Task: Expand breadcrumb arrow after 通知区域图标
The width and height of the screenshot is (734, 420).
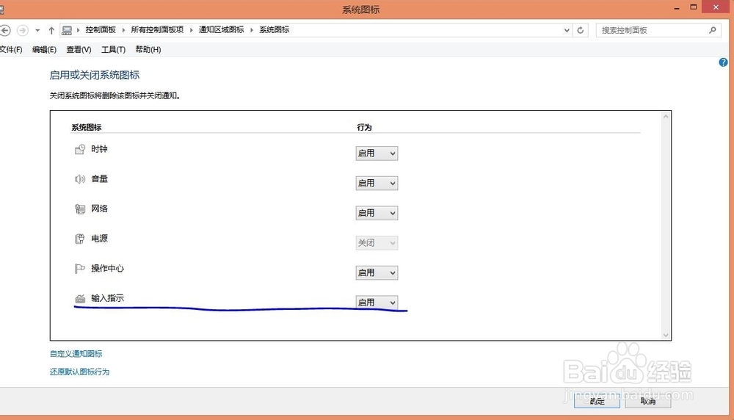Action: [x=252, y=30]
